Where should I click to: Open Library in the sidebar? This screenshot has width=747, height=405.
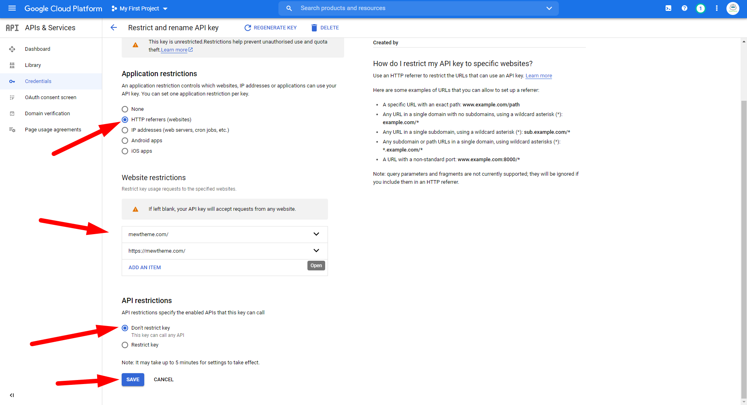pos(33,65)
